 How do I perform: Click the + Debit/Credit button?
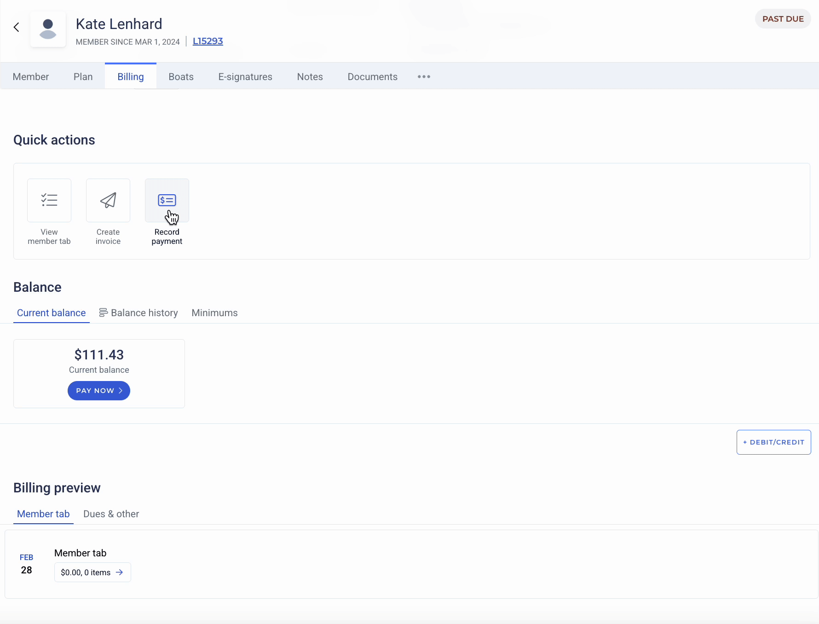pyautogui.click(x=773, y=442)
